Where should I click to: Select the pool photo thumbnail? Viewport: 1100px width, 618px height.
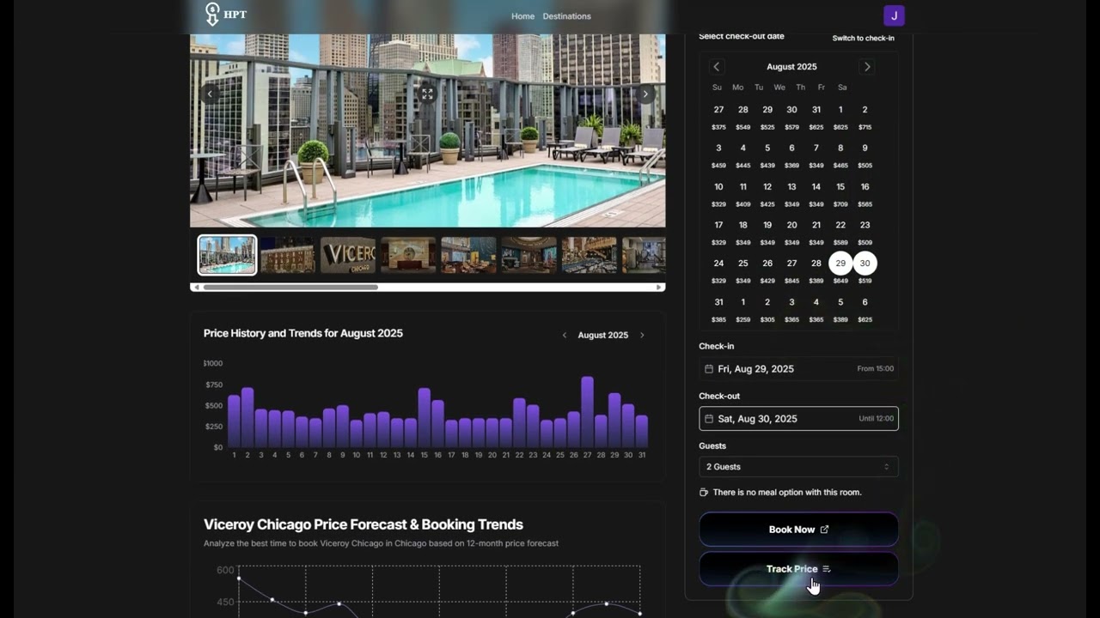(228, 255)
